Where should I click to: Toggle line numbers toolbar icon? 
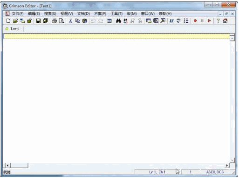tap(186, 21)
